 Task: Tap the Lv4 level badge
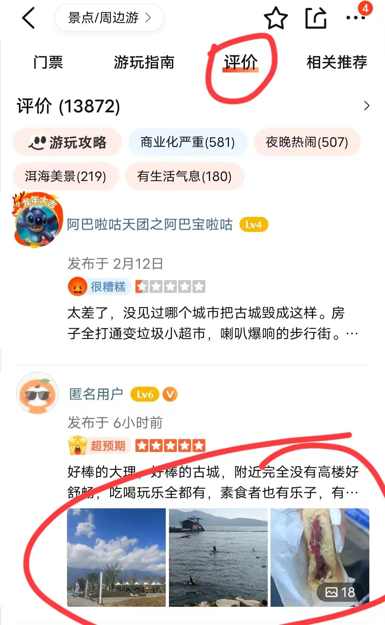coord(253,225)
